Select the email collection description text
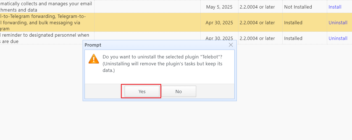Image resolution: width=352 pixels, height=140 pixels. coord(46,7)
